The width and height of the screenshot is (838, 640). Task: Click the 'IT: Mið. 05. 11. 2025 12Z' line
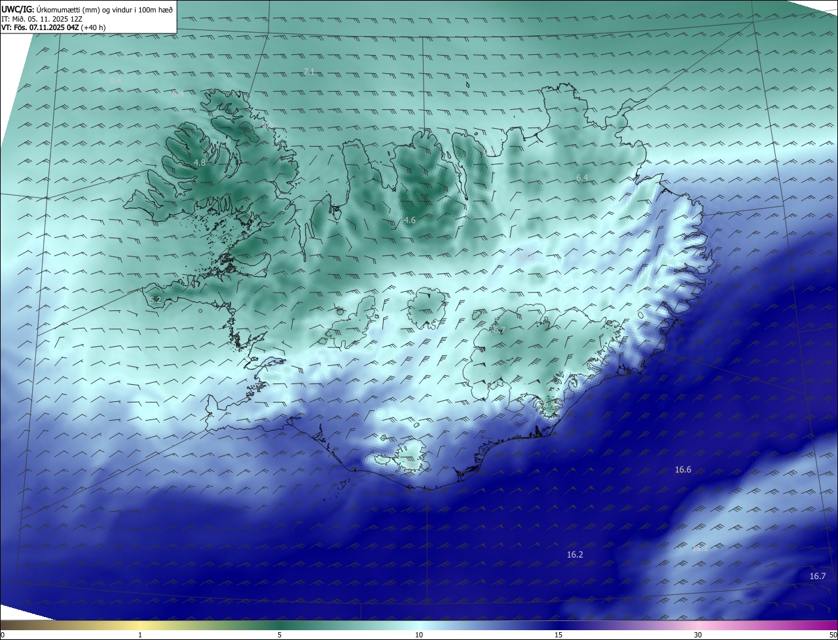click(42, 19)
